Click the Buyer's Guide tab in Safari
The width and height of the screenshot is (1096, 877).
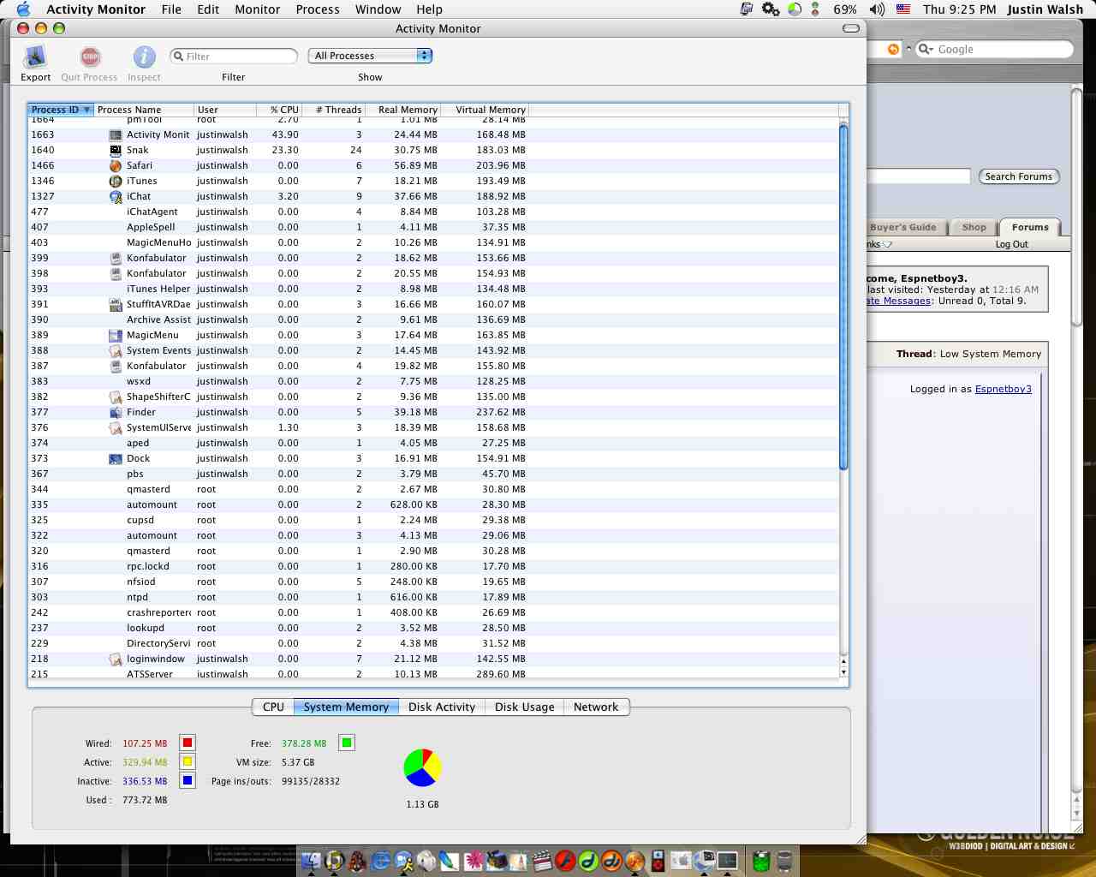(902, 227)
